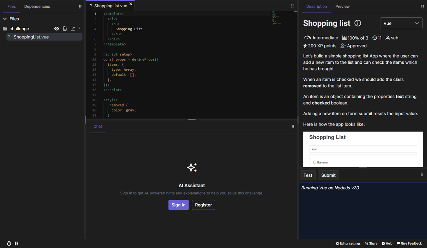Click the Test panel grip handle icon
427x248 pixels.
[422, 175]
